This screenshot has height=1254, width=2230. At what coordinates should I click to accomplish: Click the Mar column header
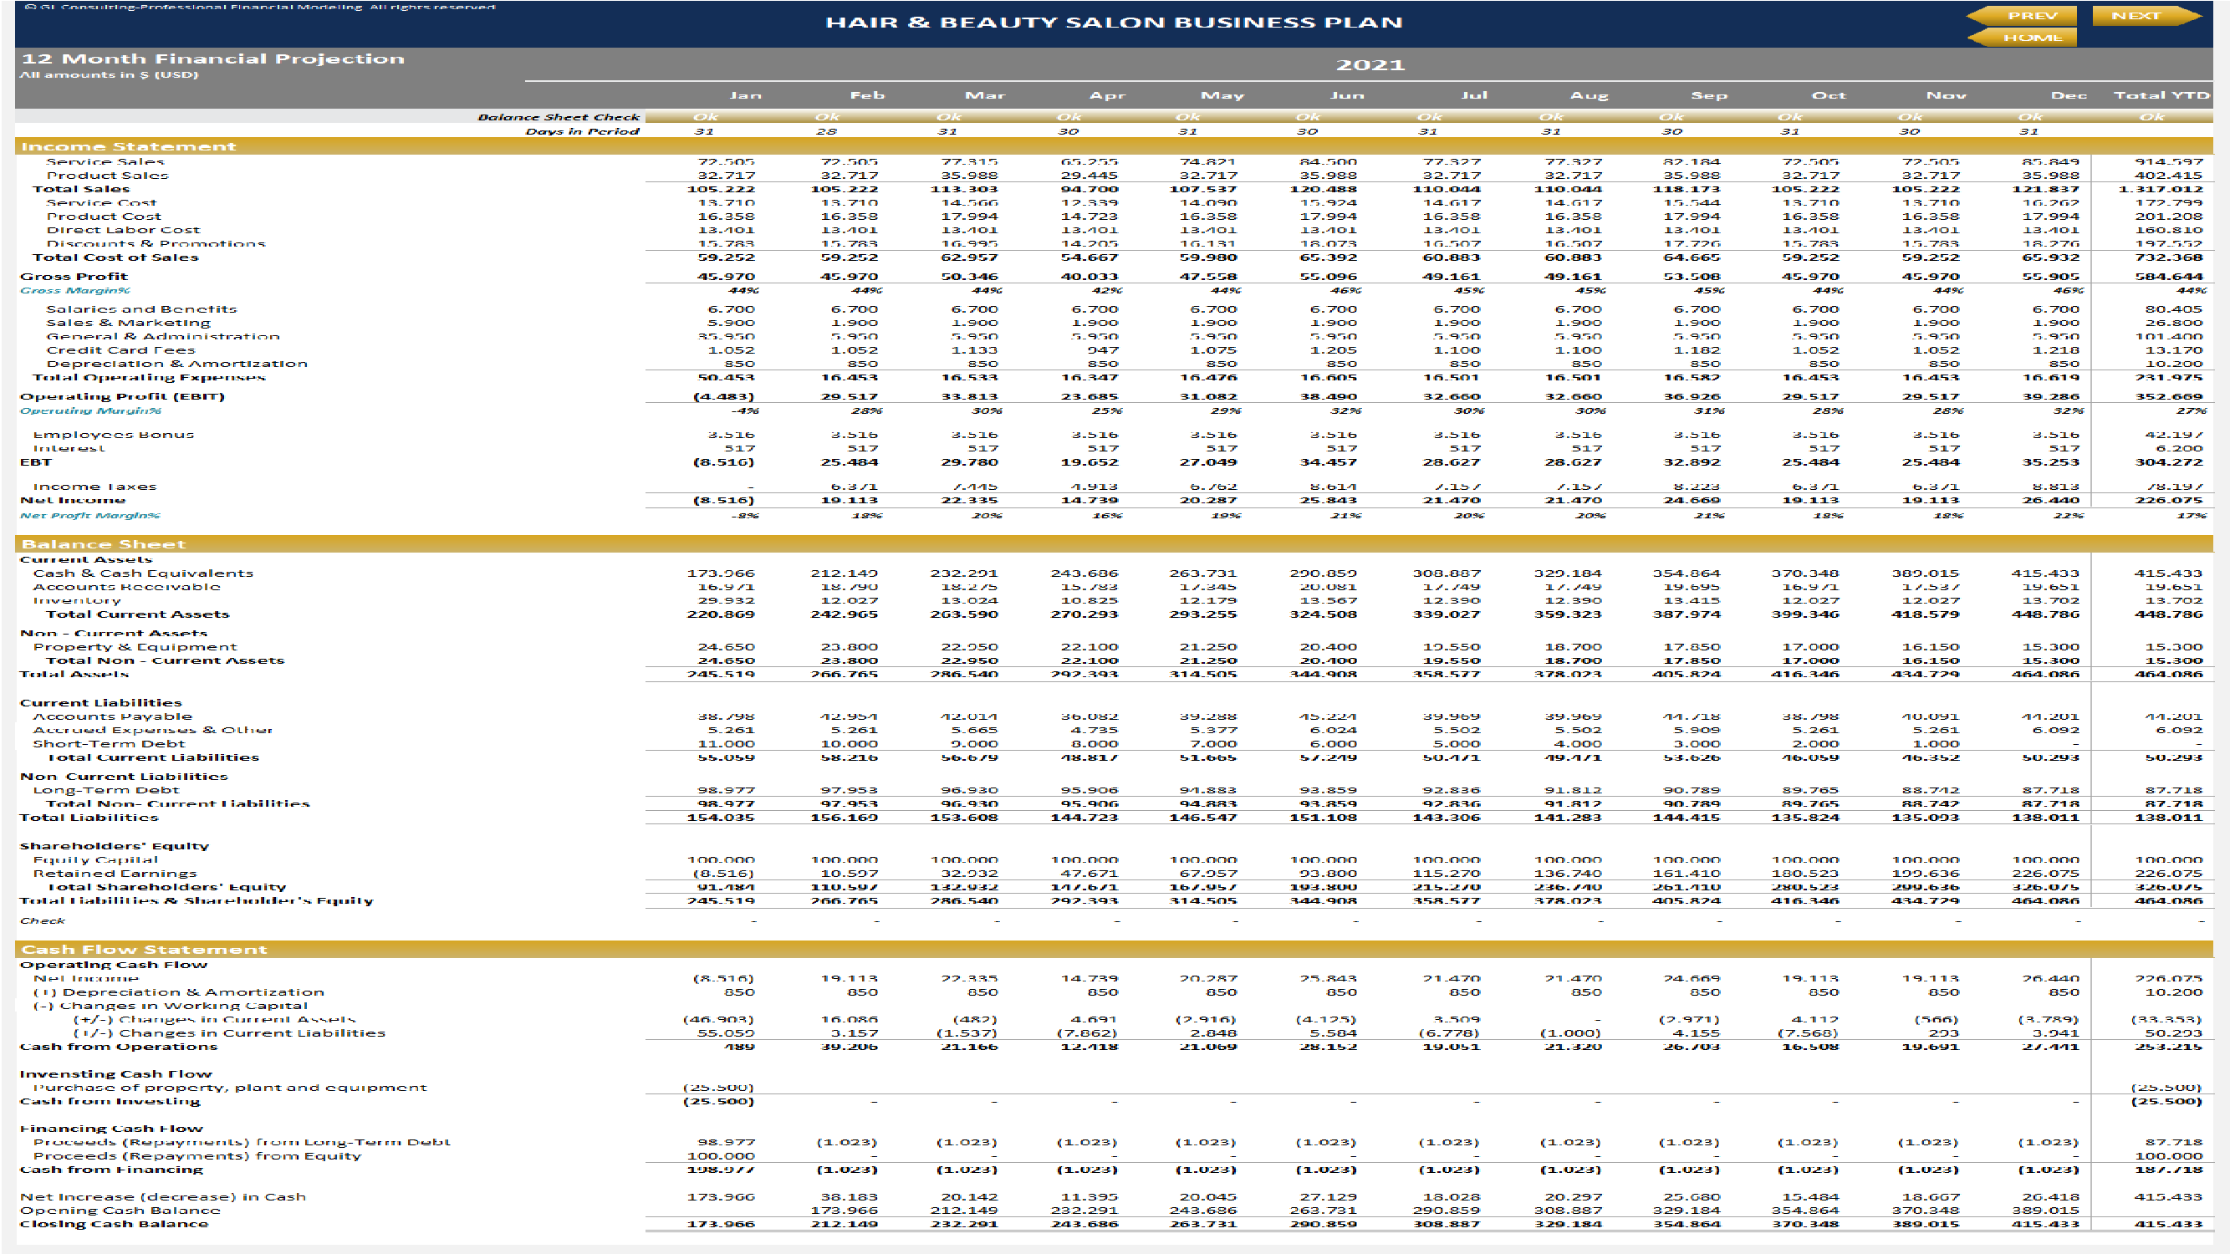click(x=985, y=95)
